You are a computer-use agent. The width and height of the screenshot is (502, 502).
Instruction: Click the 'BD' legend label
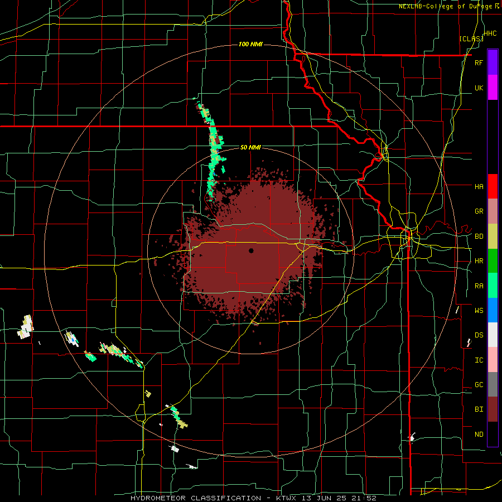click(479, 236)
